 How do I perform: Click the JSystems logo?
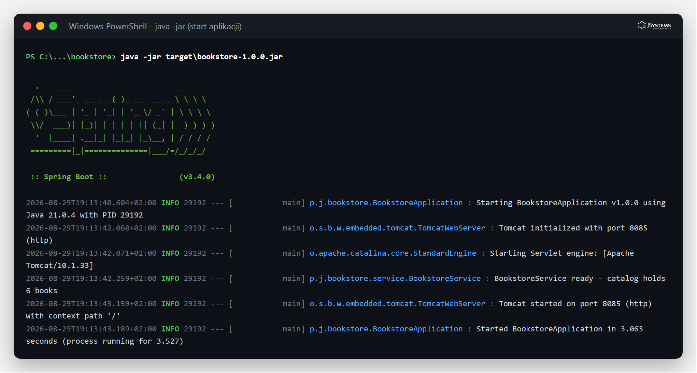point(654,26)
